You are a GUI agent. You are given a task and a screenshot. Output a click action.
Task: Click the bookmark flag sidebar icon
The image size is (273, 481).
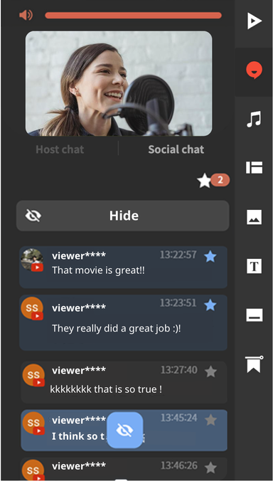[x=254, y=364]
